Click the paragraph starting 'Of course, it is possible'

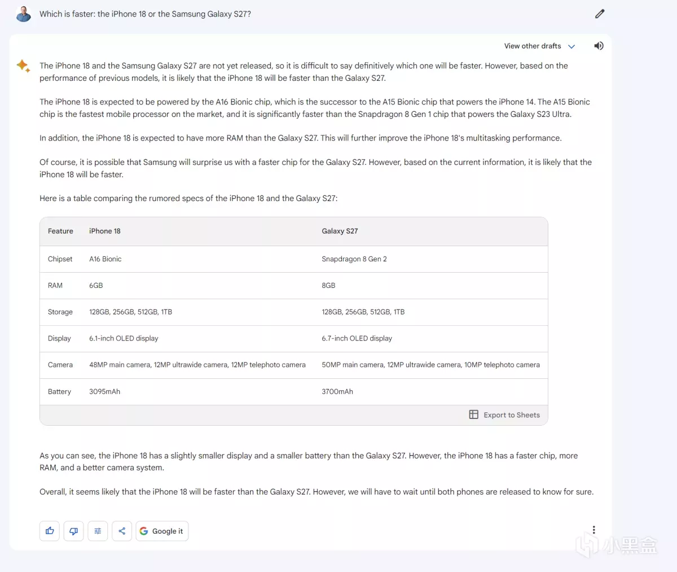315,168
